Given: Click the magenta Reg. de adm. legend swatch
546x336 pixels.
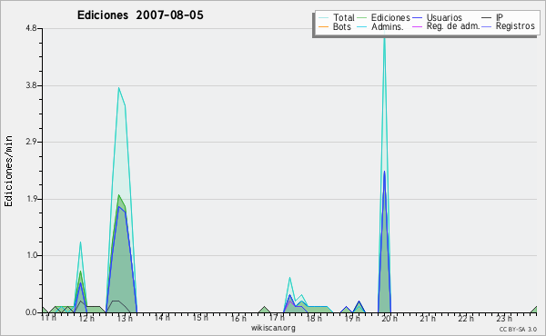Looking at the screenshot, I should click(x=417, y=26).
